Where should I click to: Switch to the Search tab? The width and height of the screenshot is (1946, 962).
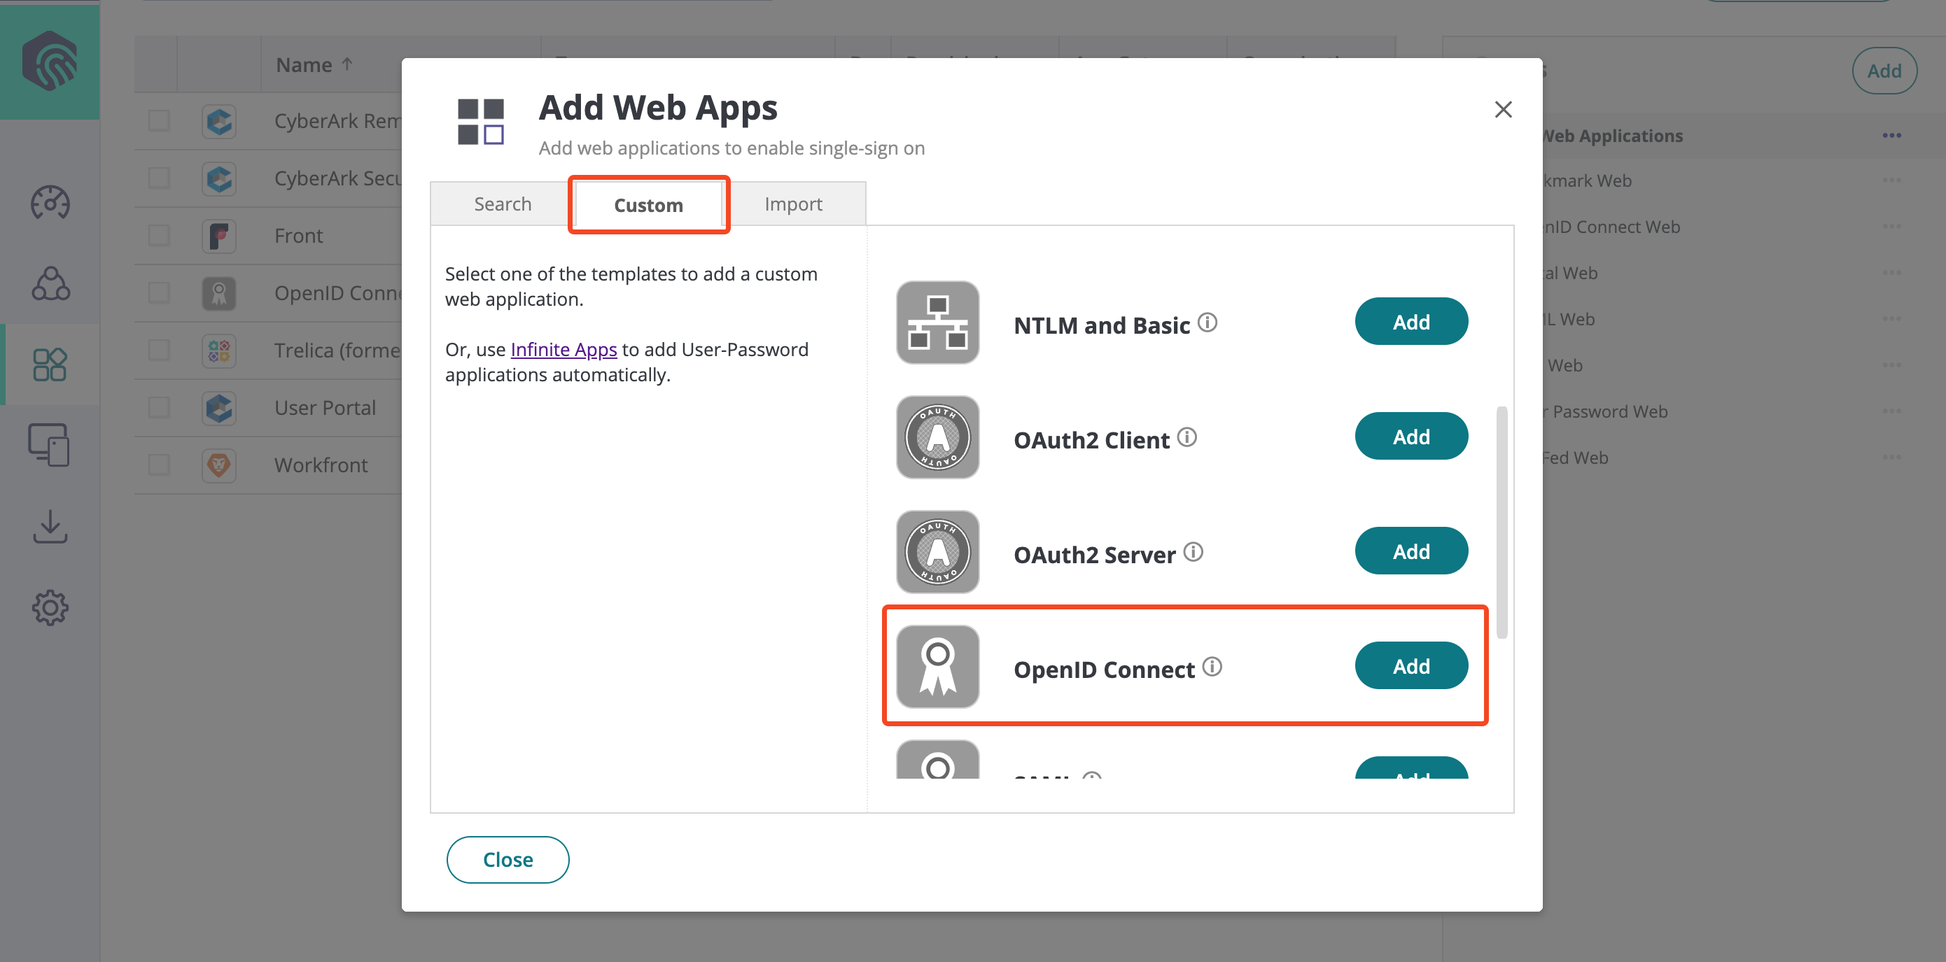coord(503,204)
